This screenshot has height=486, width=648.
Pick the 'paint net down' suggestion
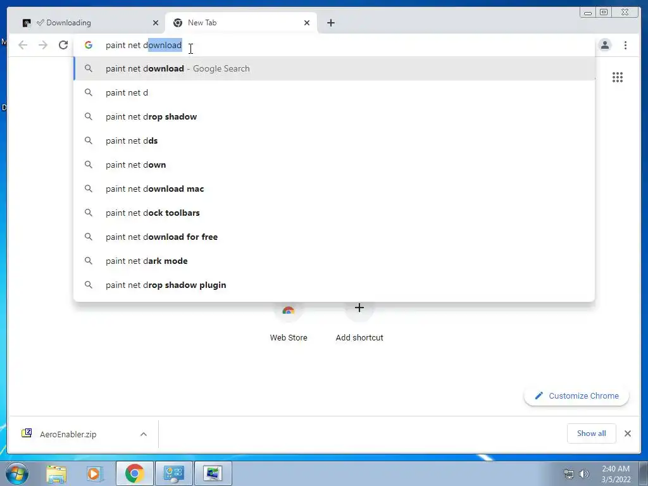click(x=334, y=165)
